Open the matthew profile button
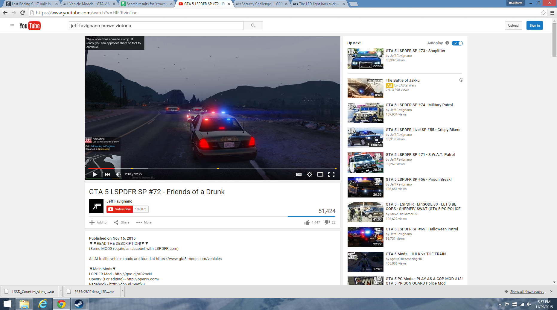Screen dimensions: 557x310 click(x=515, y=3)
